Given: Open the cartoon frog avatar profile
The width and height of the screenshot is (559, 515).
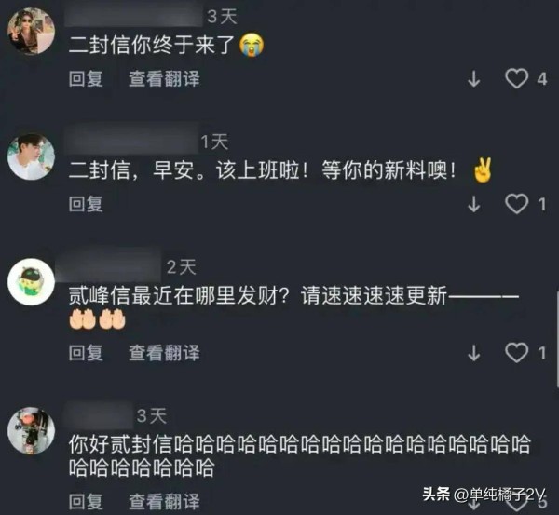Looking at the screenshot, I should pyautogui.click(x=31, y=281).
